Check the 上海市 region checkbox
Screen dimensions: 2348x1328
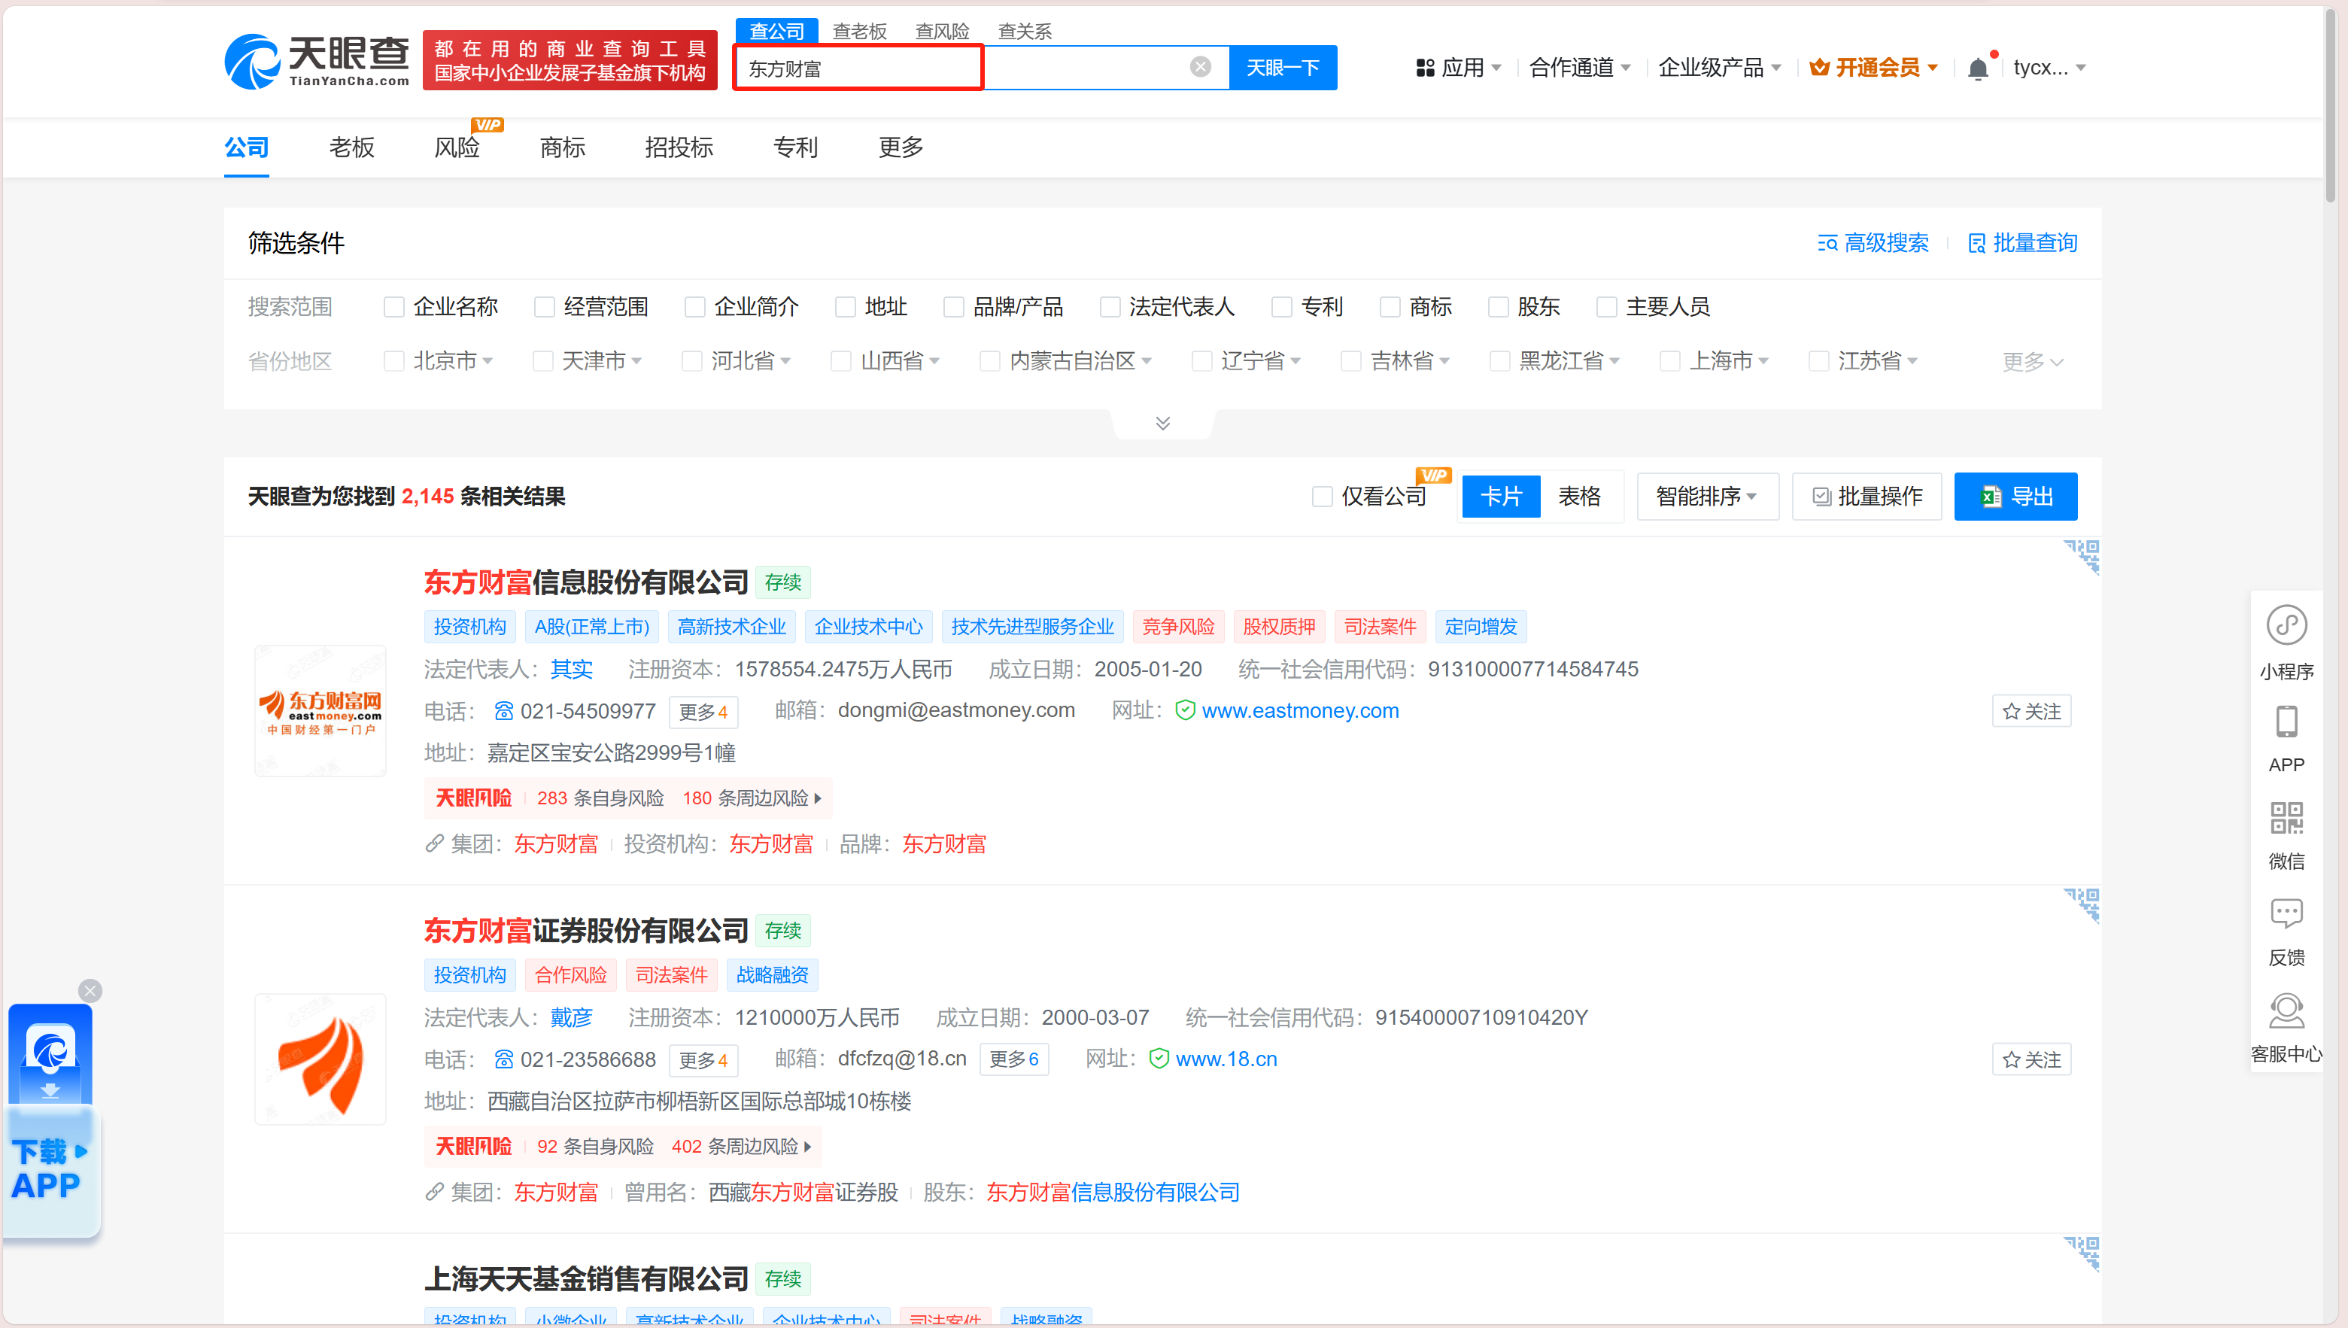click(1669, 362)
